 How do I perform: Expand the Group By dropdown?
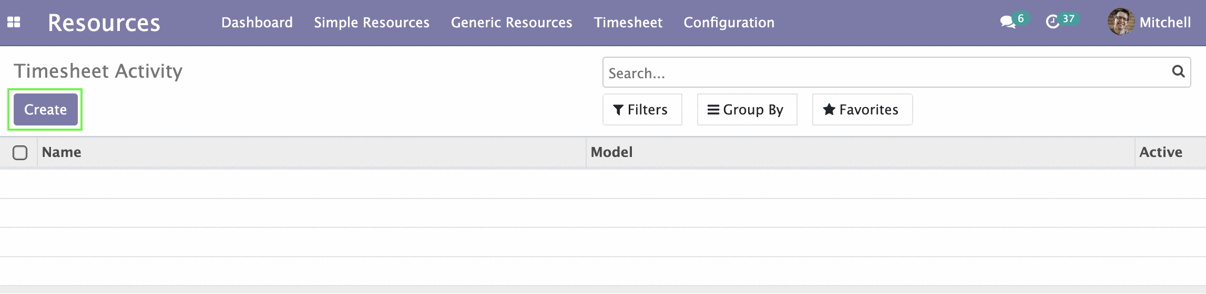(x=747, y=110)
